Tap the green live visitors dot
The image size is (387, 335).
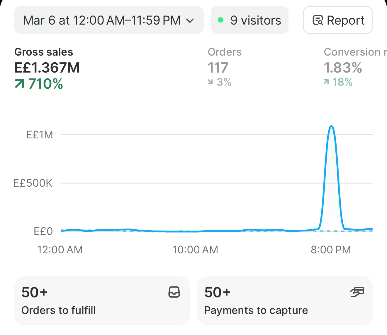pyautogui.click(x=220, y=20)
